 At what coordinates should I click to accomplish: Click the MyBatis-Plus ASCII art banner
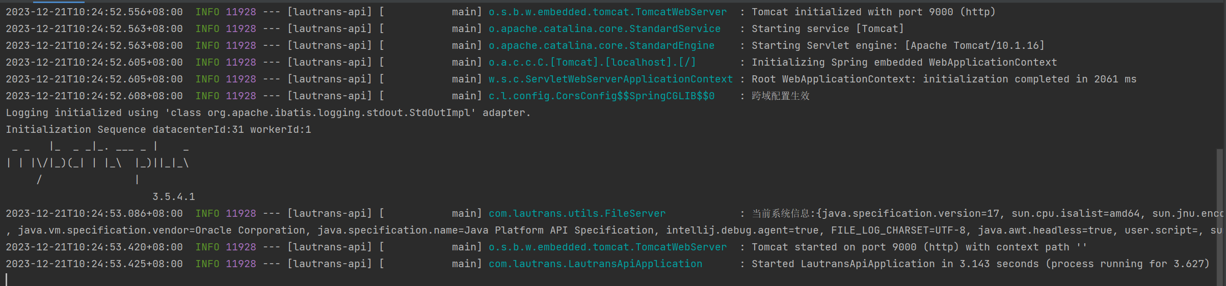(98, 163)
